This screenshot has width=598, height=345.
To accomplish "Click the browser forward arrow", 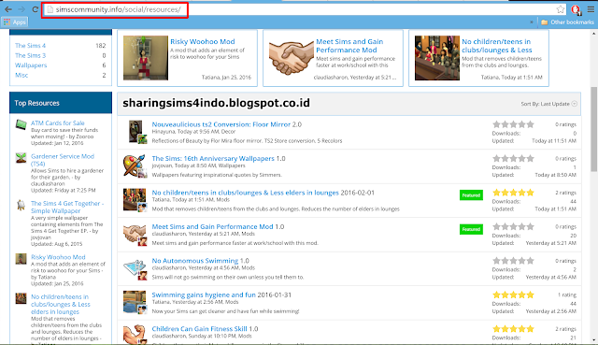I will 21,9.
